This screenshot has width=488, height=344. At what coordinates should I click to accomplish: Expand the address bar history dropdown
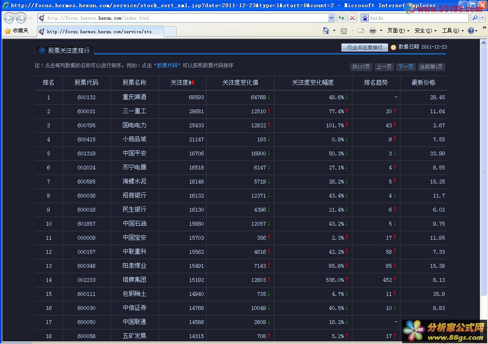point(331,18)
